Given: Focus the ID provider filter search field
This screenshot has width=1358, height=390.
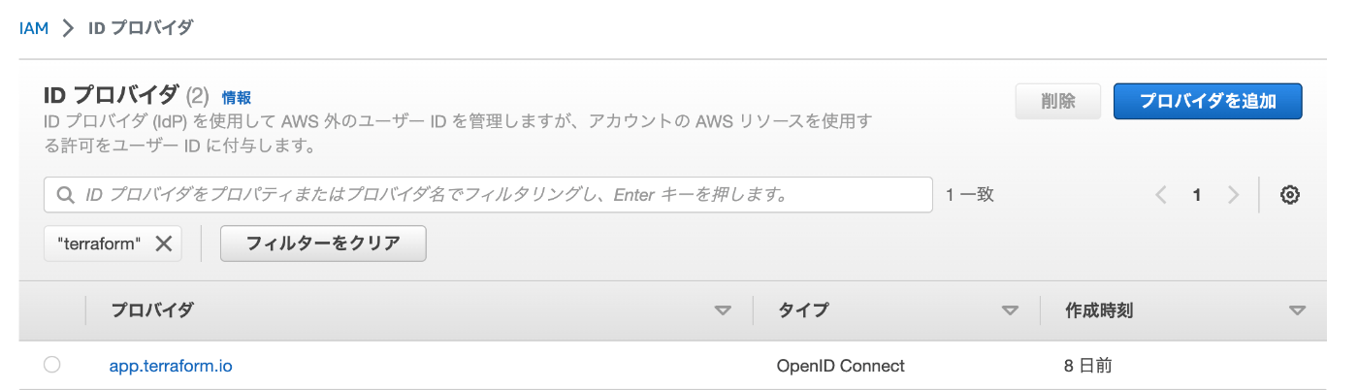Looking at the screenshot, I should click(x=488, y=195).
